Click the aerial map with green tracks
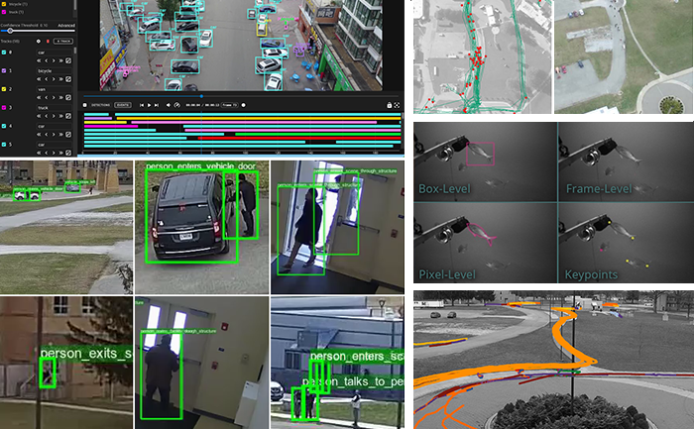Image resolution: width=694 pixels, height=429 pixels. coord(483,56)
